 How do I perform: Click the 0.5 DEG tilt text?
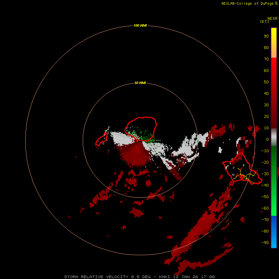coord(141,277)
